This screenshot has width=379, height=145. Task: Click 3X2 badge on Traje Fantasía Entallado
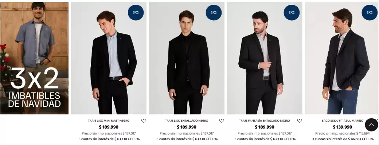click(x=292, y=12)
